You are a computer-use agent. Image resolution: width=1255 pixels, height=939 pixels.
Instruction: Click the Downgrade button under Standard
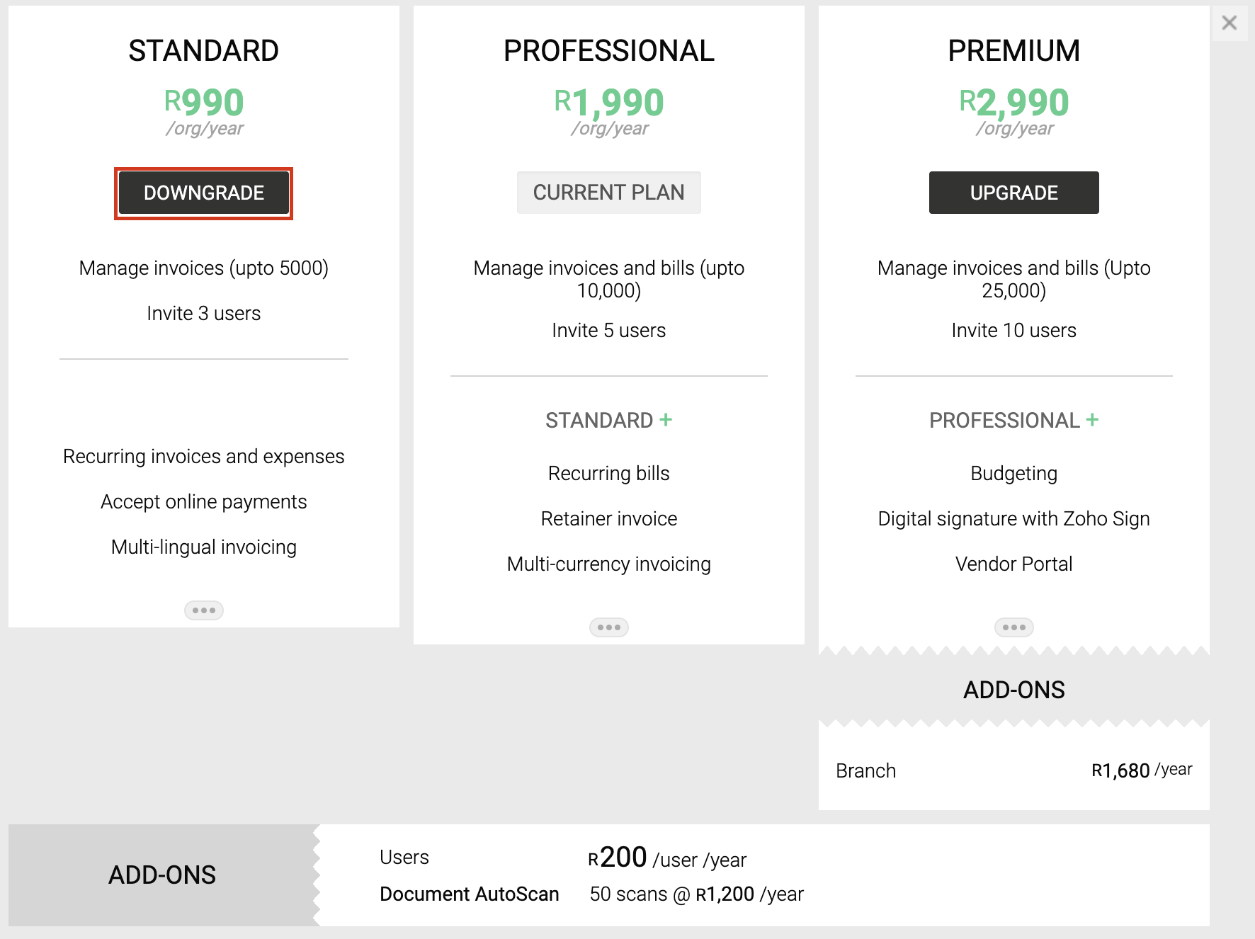[203, 193]
